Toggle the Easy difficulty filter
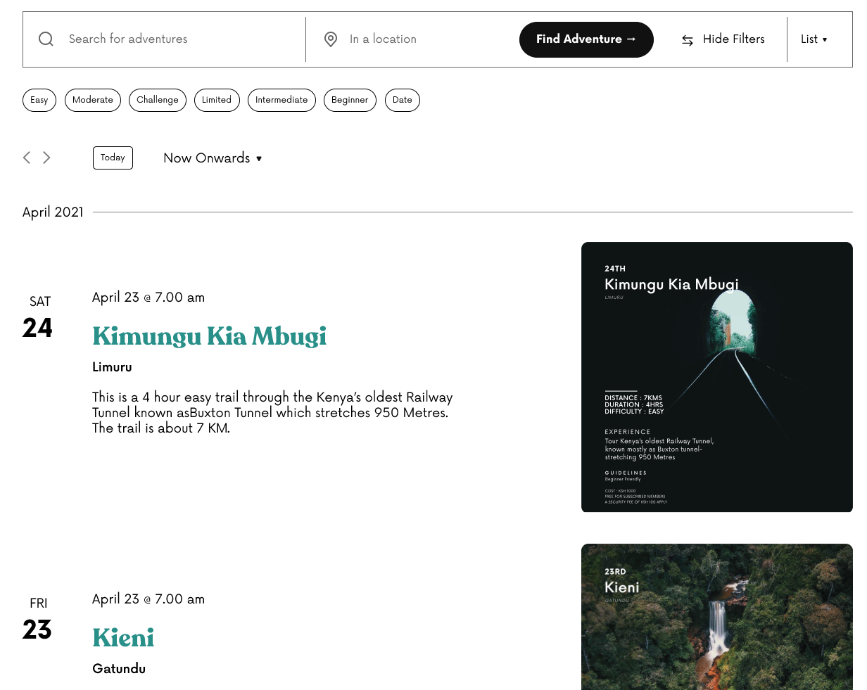Viewport: 867px width, 690px height. [x=39, y=100]
